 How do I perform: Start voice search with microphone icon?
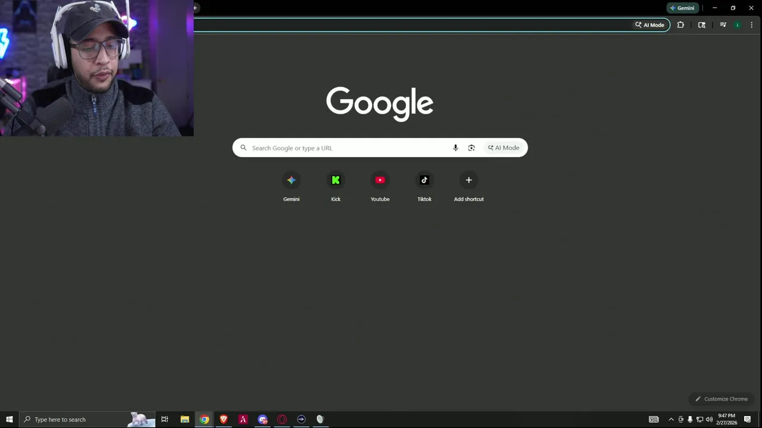pyautogui.click(x=455, y=148)
